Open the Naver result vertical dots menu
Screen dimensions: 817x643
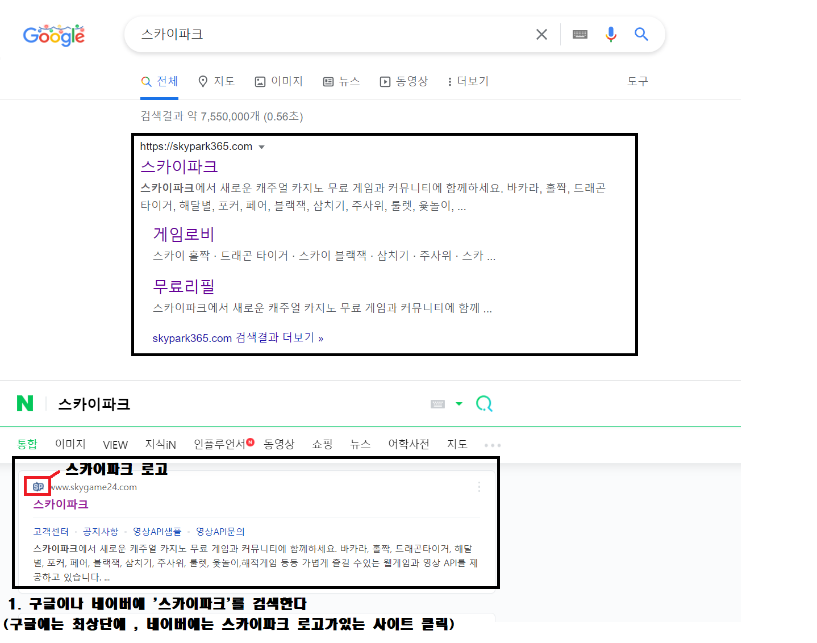point(479,487)
